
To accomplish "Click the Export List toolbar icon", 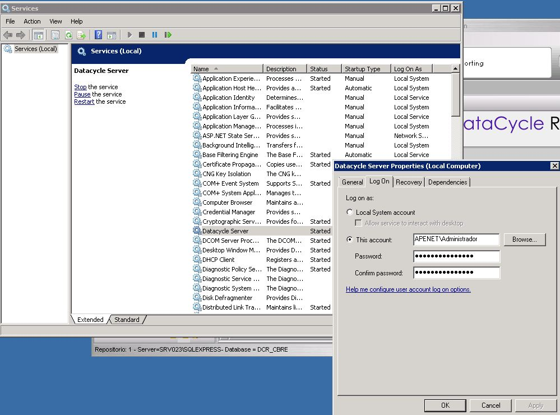I will click(81, 35).
